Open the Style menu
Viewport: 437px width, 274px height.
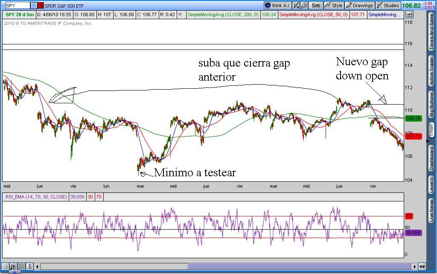coord(333,6)
